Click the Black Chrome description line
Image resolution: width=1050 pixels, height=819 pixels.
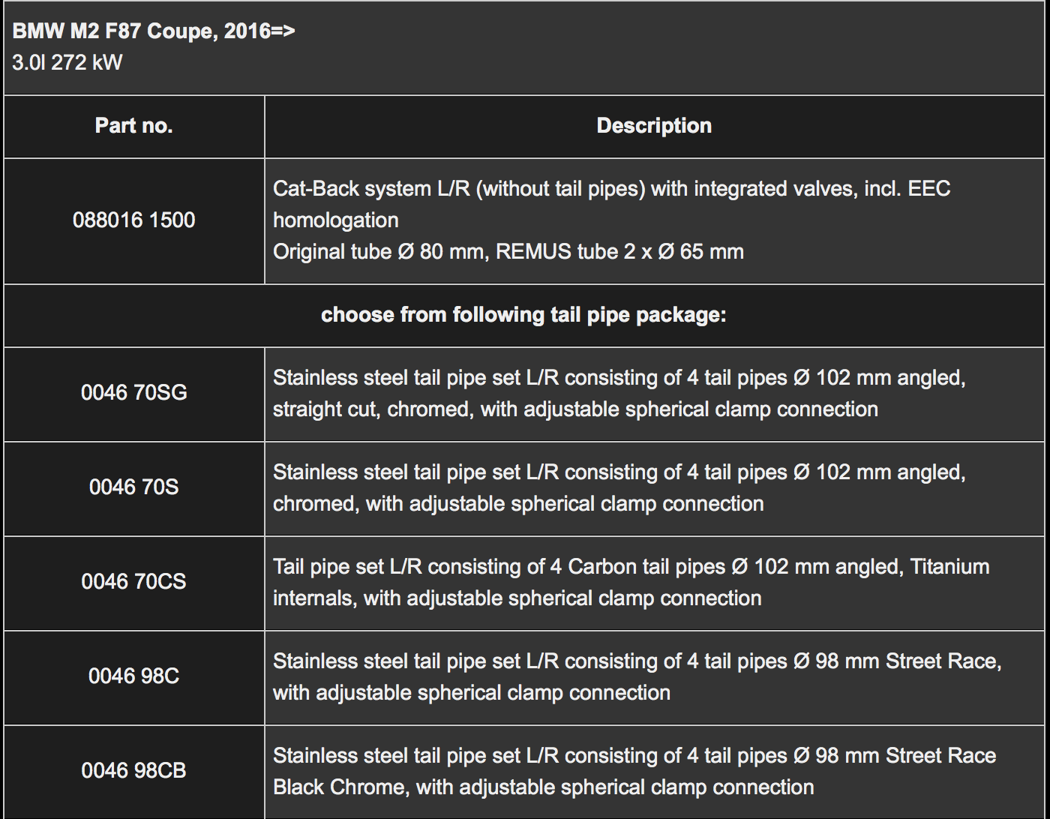[x=543, y=787]
